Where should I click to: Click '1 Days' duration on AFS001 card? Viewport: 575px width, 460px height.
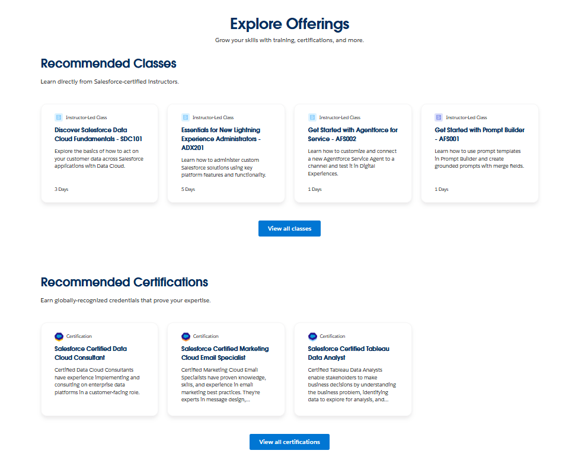[x=442, y=189]
